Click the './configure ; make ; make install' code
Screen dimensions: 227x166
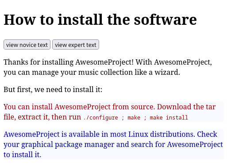pos(135,118)
